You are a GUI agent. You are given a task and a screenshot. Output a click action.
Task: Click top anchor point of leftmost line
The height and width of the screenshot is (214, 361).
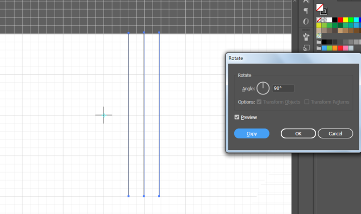129,33
